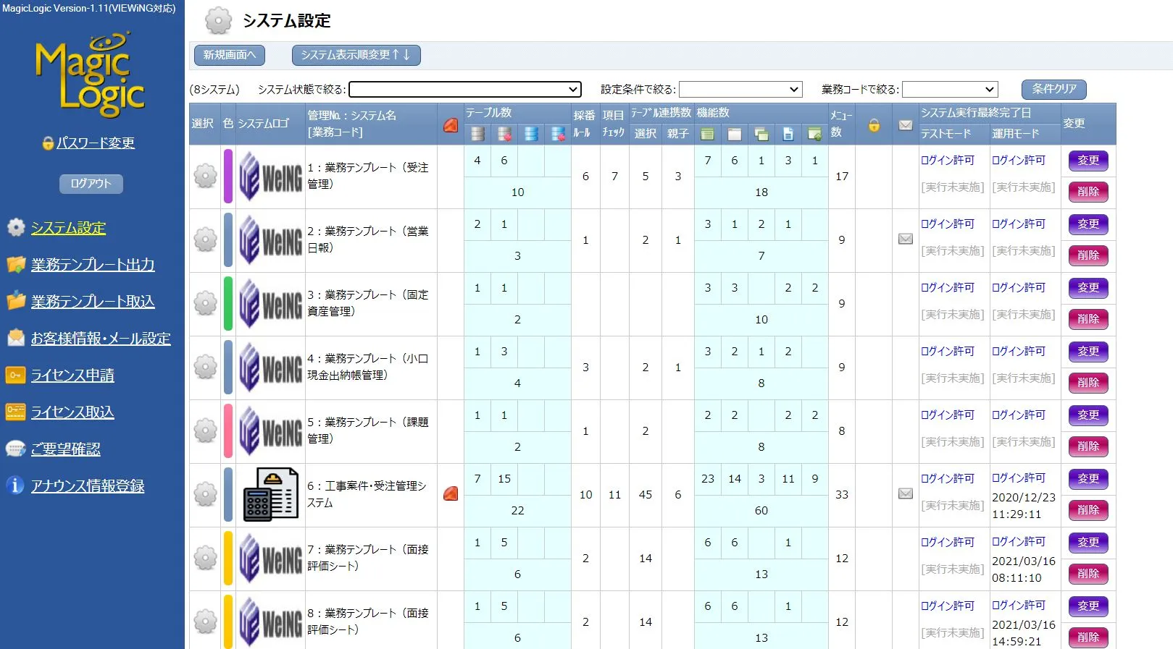This screenshot has width=1173, height=649.
Task: Click system 6 calculator document logo
Action: [270, 494]
